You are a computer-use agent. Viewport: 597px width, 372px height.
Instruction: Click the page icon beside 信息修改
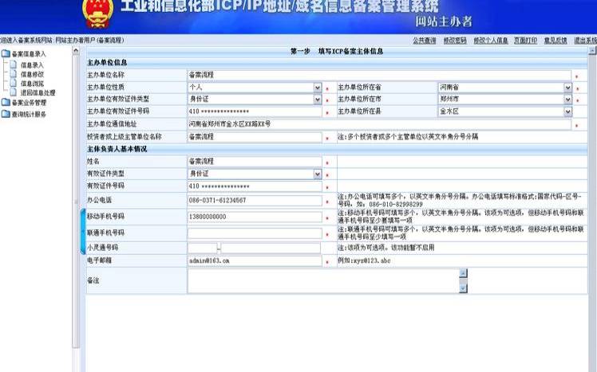[x=13, y=74]
